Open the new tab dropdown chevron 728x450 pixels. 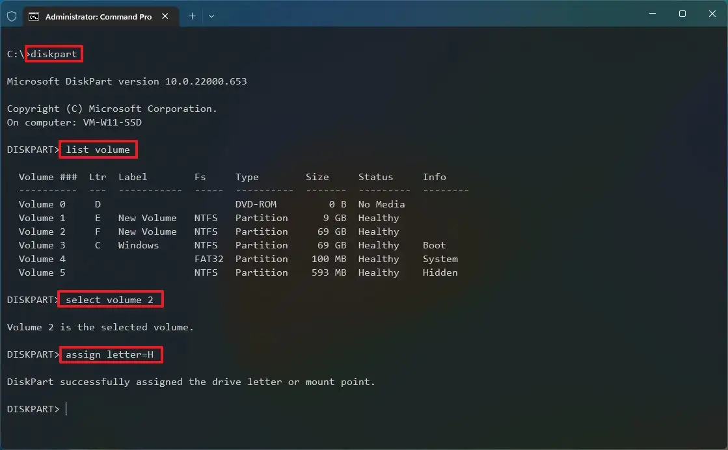coord(211,16)
